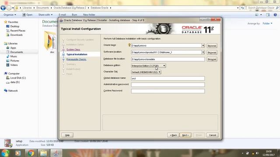Open the Java installer taskbar icon
This screenshot has height=157, width=280.
(x=56, y=153)
